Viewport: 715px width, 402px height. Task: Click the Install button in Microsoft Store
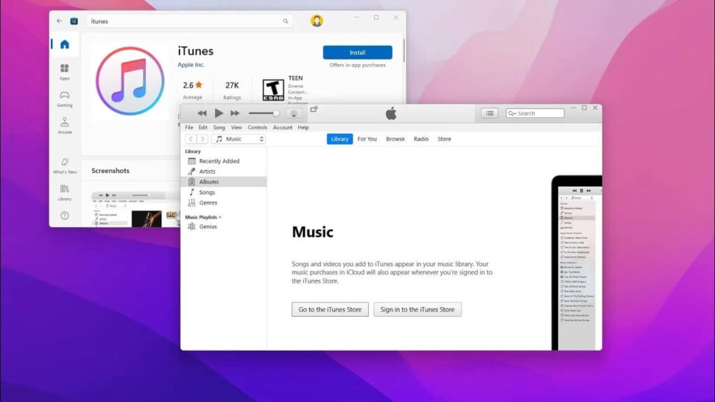pyautogui.click(x=357, y=52)
